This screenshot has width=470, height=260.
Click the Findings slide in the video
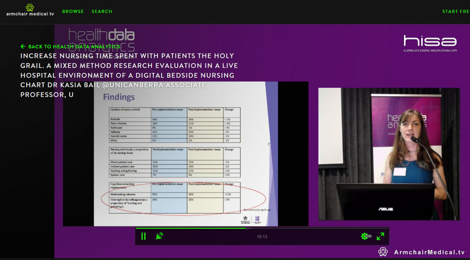tap(185, 154)
